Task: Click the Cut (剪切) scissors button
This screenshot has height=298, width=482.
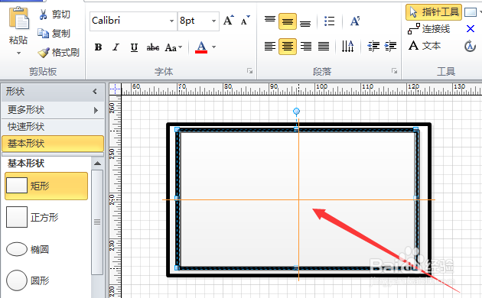Action: tap(54, 15)
